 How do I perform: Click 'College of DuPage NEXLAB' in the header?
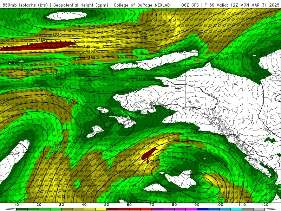tap(142, 5)
